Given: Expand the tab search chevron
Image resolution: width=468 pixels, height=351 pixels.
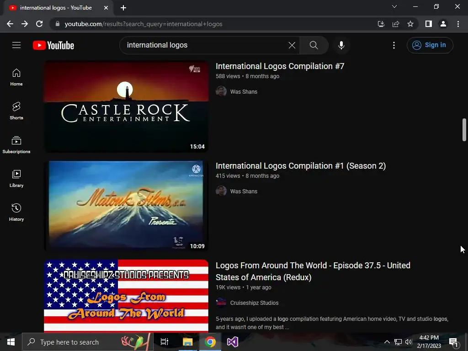Looking at the screenshot, I should [394, 6].
